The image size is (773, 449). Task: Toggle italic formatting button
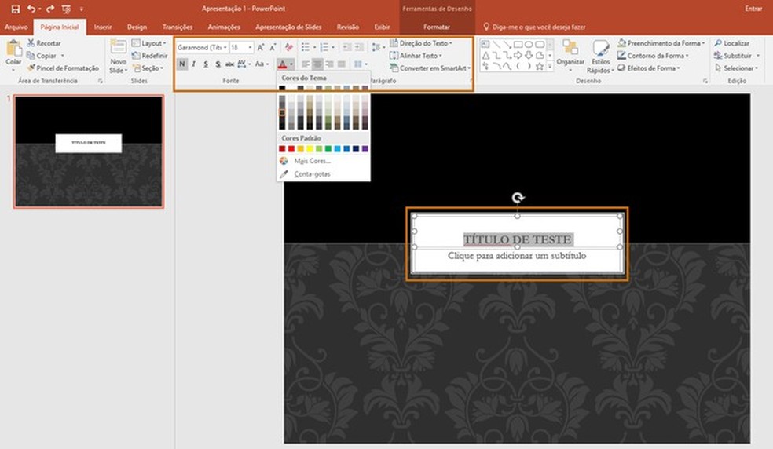point(194,64)
